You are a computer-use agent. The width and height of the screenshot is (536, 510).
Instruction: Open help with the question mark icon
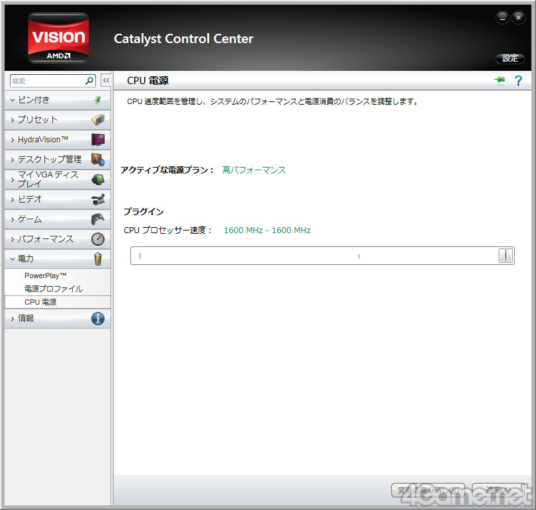tap(518, 81)
